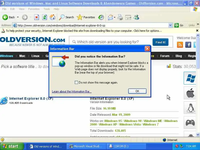The width and height of the screenshot is (200, 150).
Task: Open the Edit menu
Action: (x=12, y=9)
